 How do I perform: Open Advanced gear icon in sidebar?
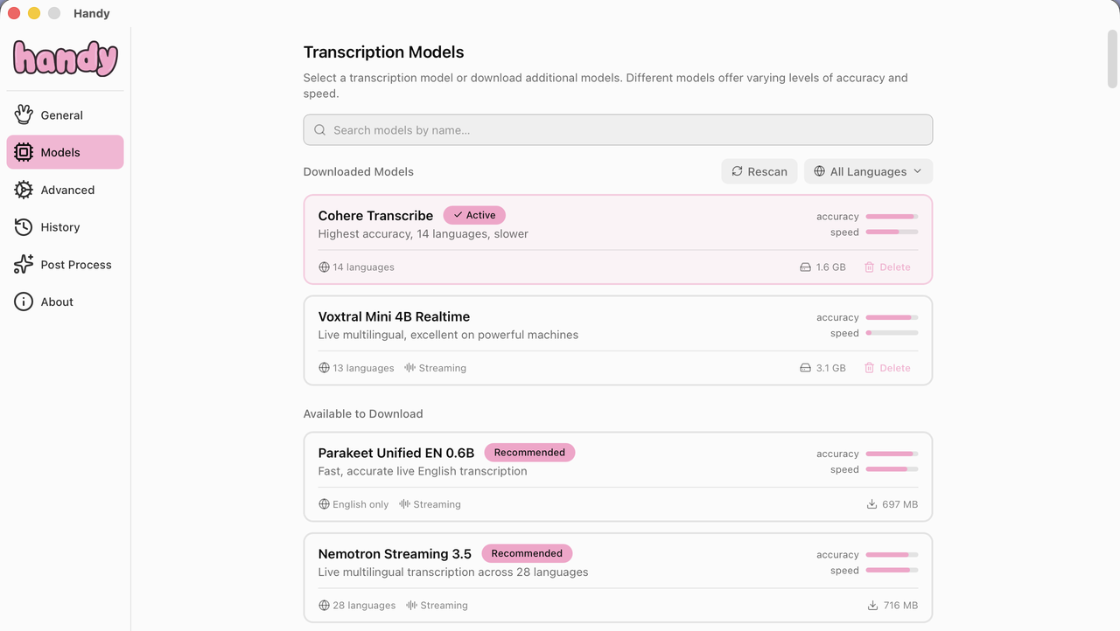click(x=24, y=190)
